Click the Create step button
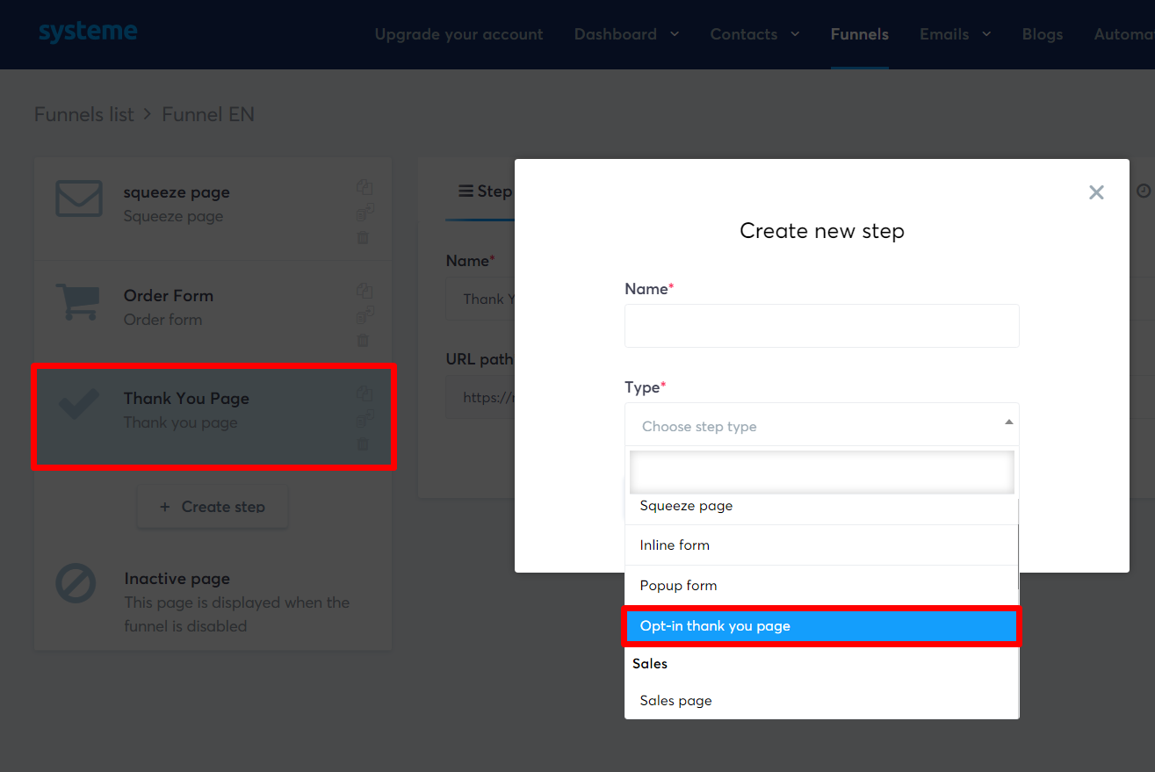Screen dimensions: 1155x772 [212, 506]
